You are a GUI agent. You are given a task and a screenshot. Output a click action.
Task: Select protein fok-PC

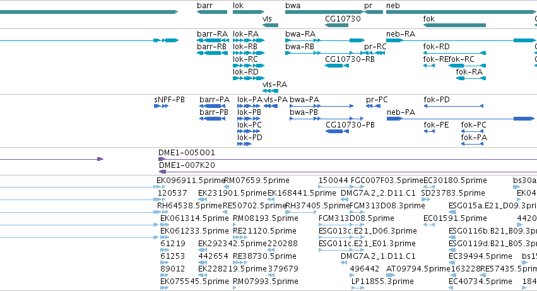(474, 125)
